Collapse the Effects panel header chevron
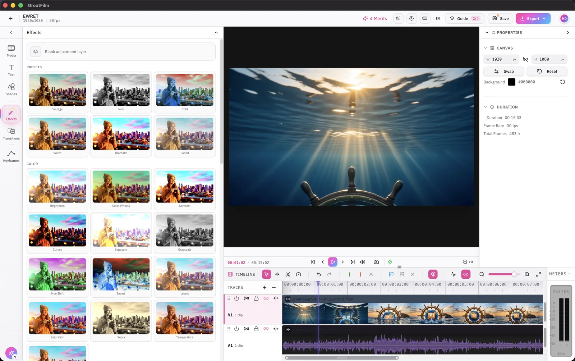This screenshot has height=361, width=575. click(x=216, y=33)
